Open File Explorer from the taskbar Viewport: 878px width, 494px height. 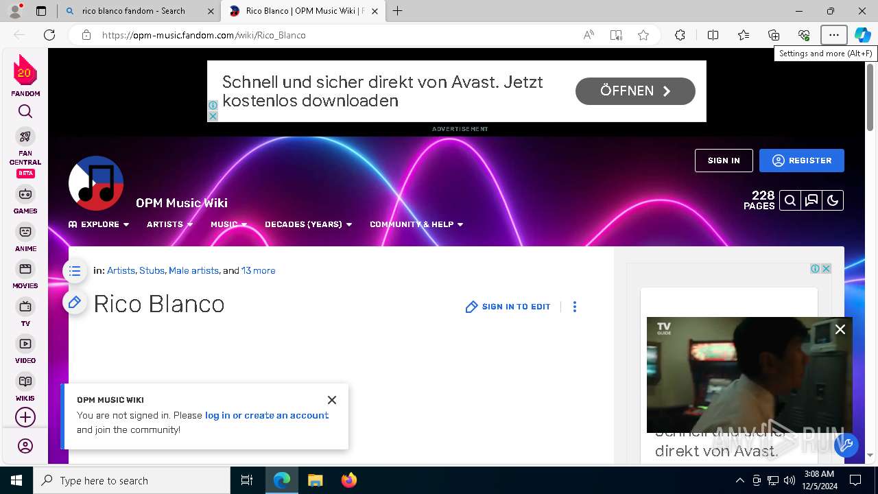pyautogui.click(x=315, y=480)
